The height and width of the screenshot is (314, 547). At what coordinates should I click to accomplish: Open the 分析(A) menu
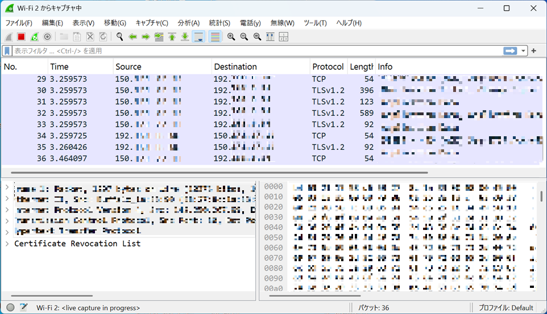tap(188, 23)
